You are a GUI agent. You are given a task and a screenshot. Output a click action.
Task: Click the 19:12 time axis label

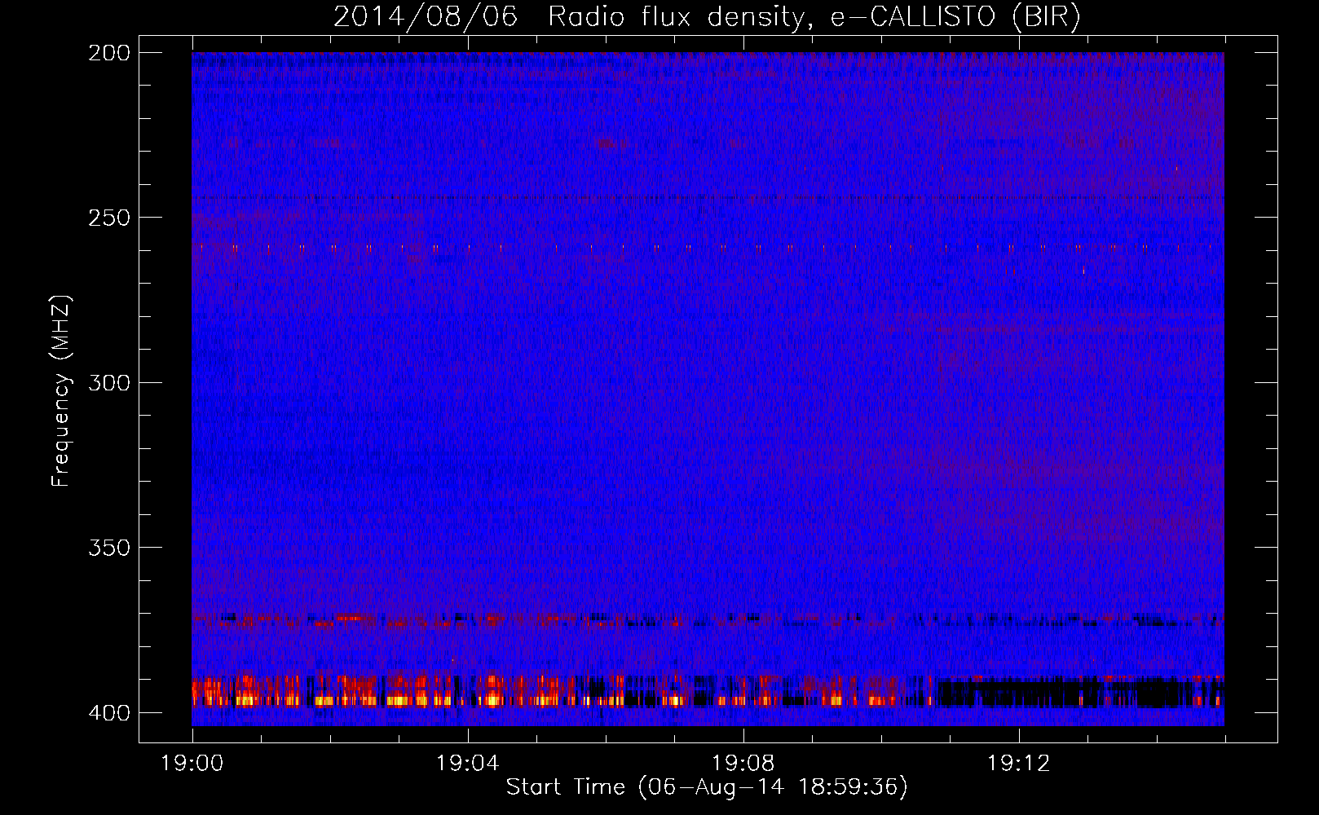pyautogui.click(x=1019, y=764)
